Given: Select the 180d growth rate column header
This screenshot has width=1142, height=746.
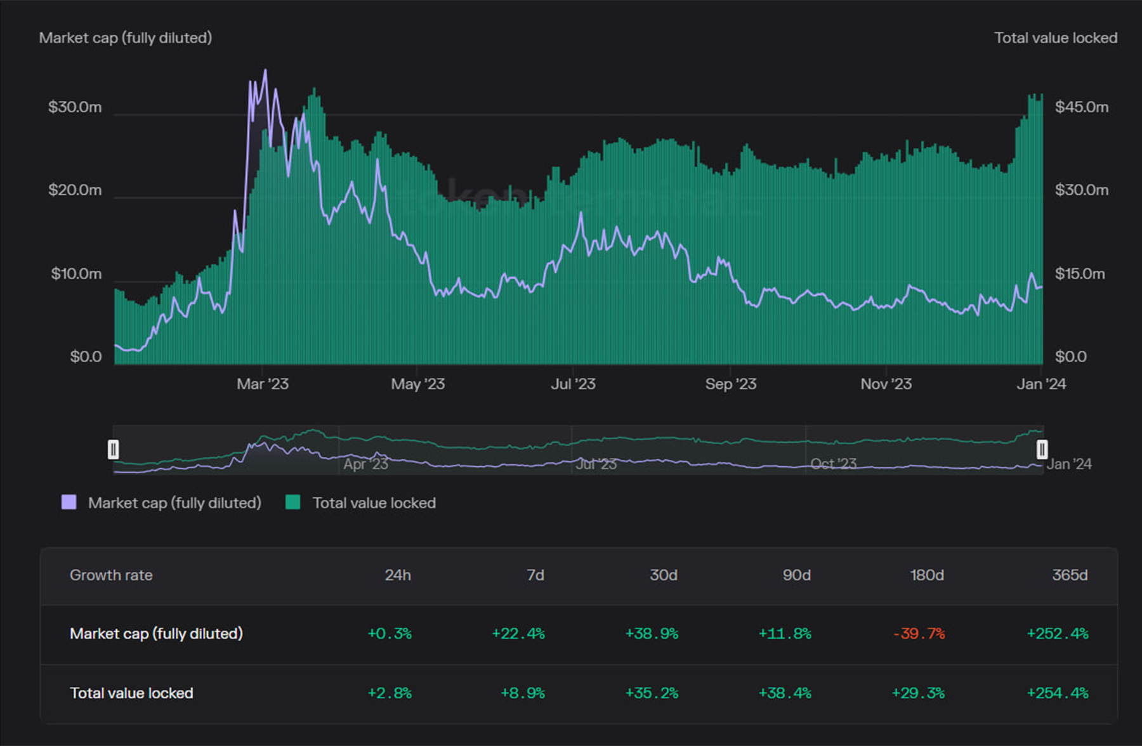Looking at the screenshot, I should [x=927, y=575].
